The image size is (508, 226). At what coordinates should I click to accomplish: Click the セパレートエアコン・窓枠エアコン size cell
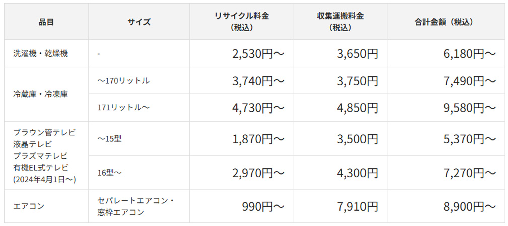tap(136, 206)
